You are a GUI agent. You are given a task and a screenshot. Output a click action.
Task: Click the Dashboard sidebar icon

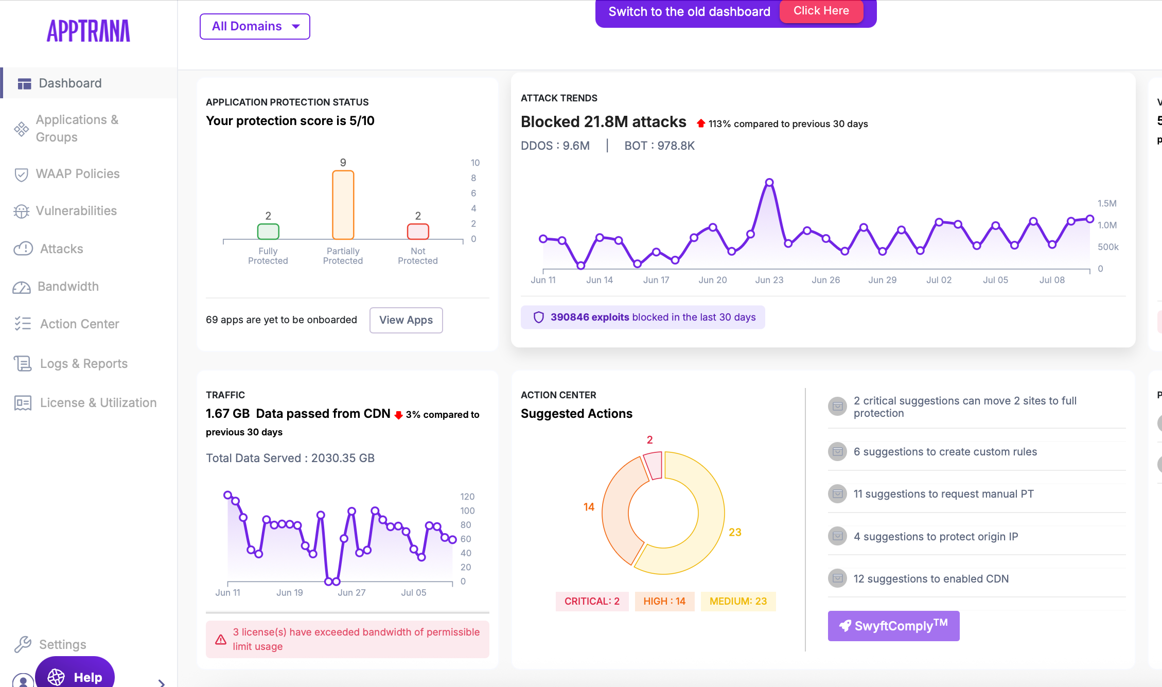24,83
